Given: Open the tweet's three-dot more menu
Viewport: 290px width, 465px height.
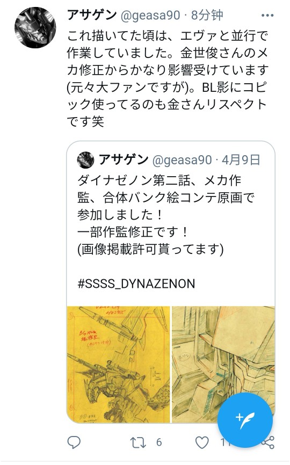Looking at the screenshot, I should (267, 16).
